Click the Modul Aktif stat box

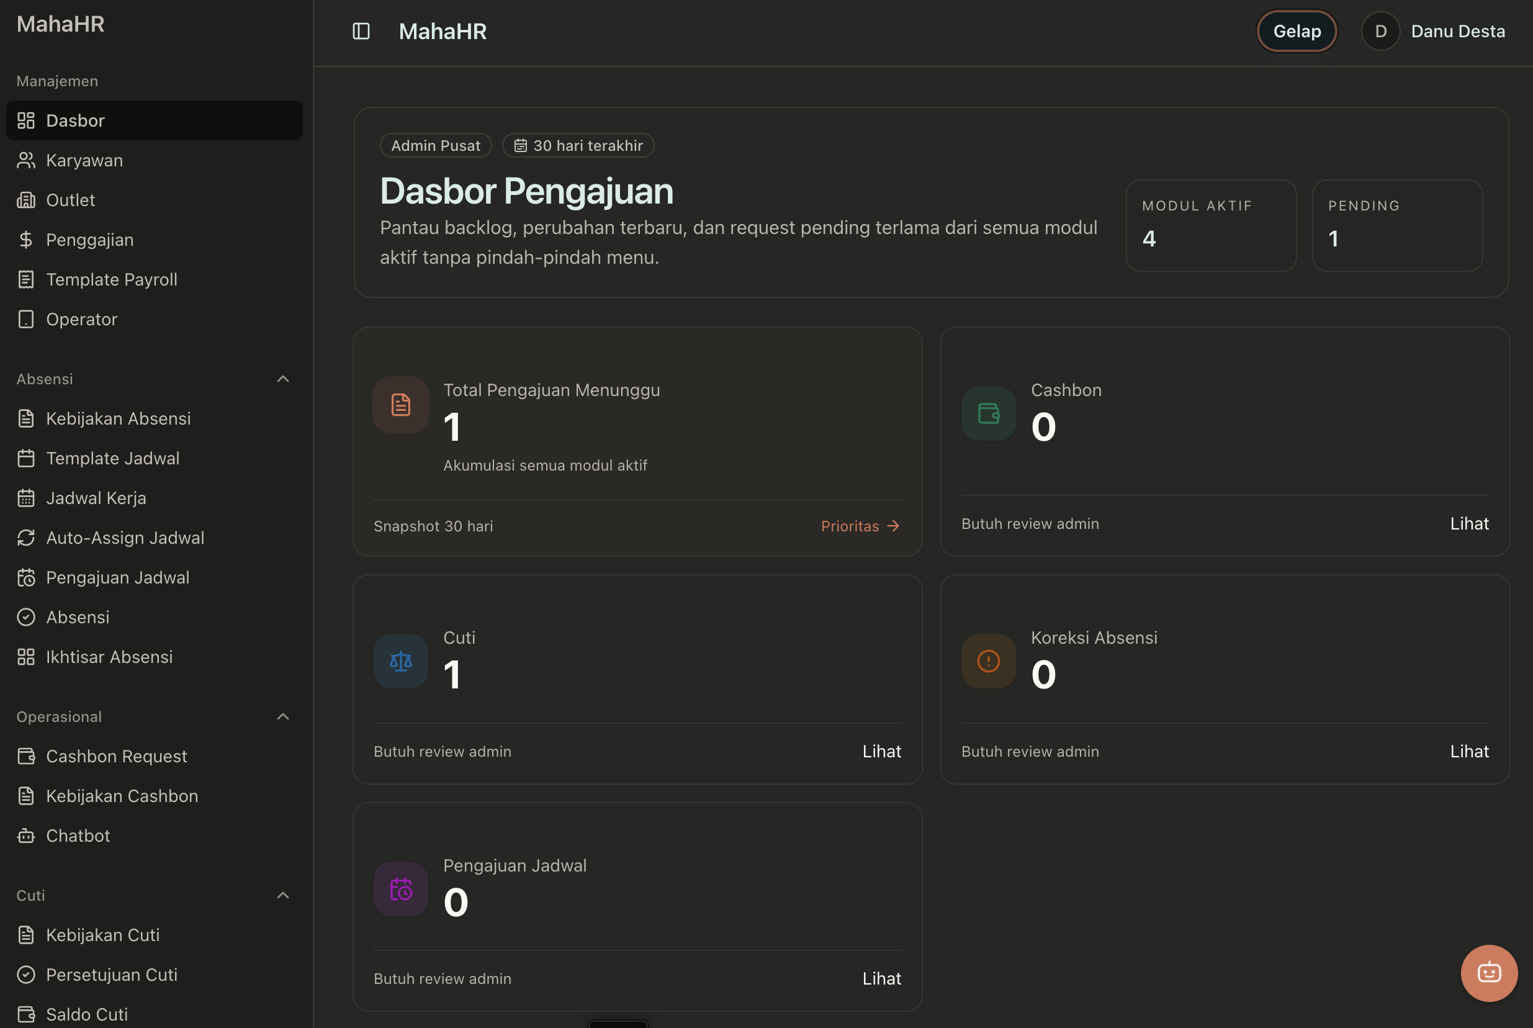click(1210, 225)
